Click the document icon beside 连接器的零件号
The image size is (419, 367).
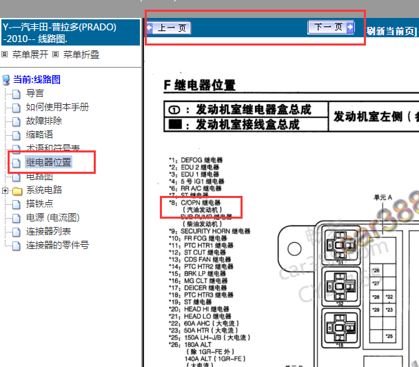point(17,246)
